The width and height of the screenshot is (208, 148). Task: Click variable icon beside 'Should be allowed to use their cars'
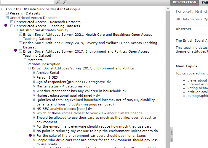(x=34, y=117)
